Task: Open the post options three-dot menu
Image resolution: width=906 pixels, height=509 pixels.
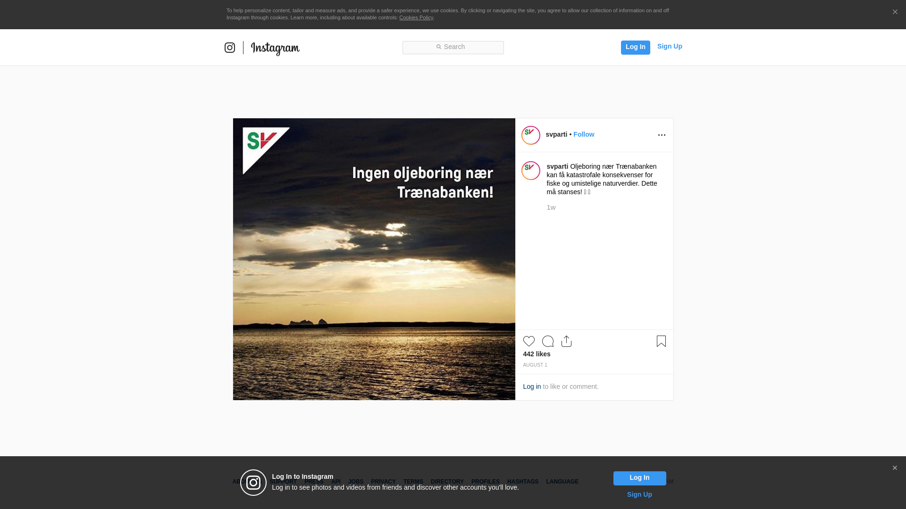Action: 662,135
